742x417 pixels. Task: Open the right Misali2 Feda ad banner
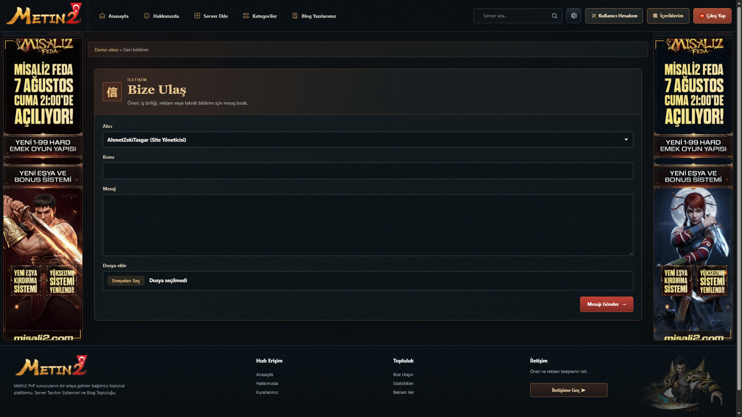[693, 189]
